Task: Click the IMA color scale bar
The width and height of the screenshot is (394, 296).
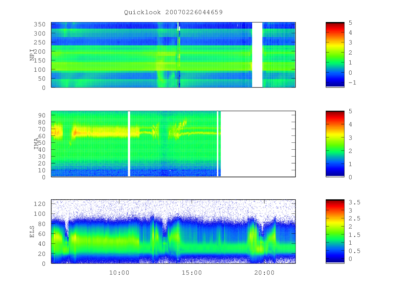Action: click(x=335, y=144)
